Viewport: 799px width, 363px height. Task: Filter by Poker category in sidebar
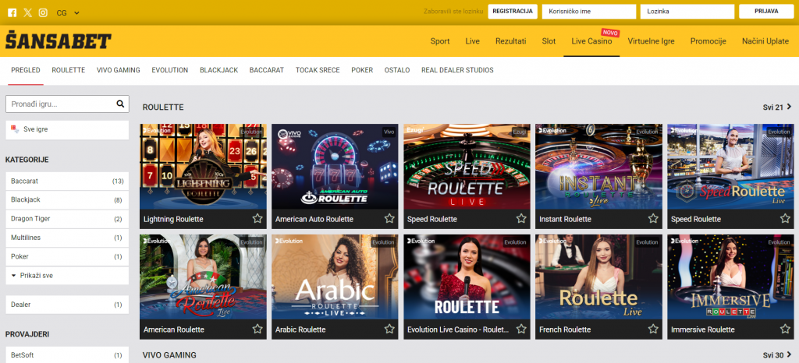tap(67, 256)
